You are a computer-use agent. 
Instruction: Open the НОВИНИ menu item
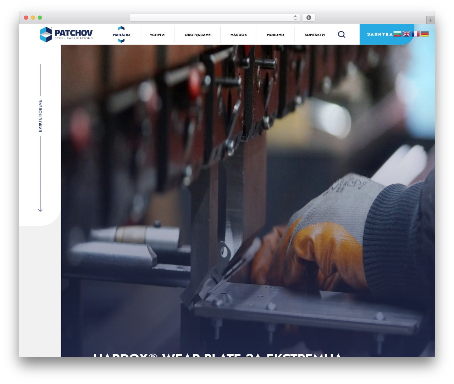pyautogui.click(x=276, y=35)
